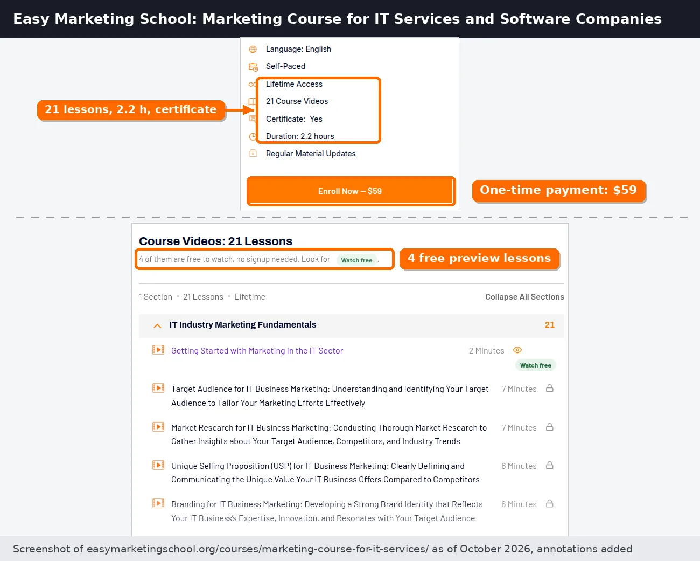700x561 pixels.
Task: Click the Duration: 2.2 hours text
Action: pyautogui.click(x=300, y=136)
